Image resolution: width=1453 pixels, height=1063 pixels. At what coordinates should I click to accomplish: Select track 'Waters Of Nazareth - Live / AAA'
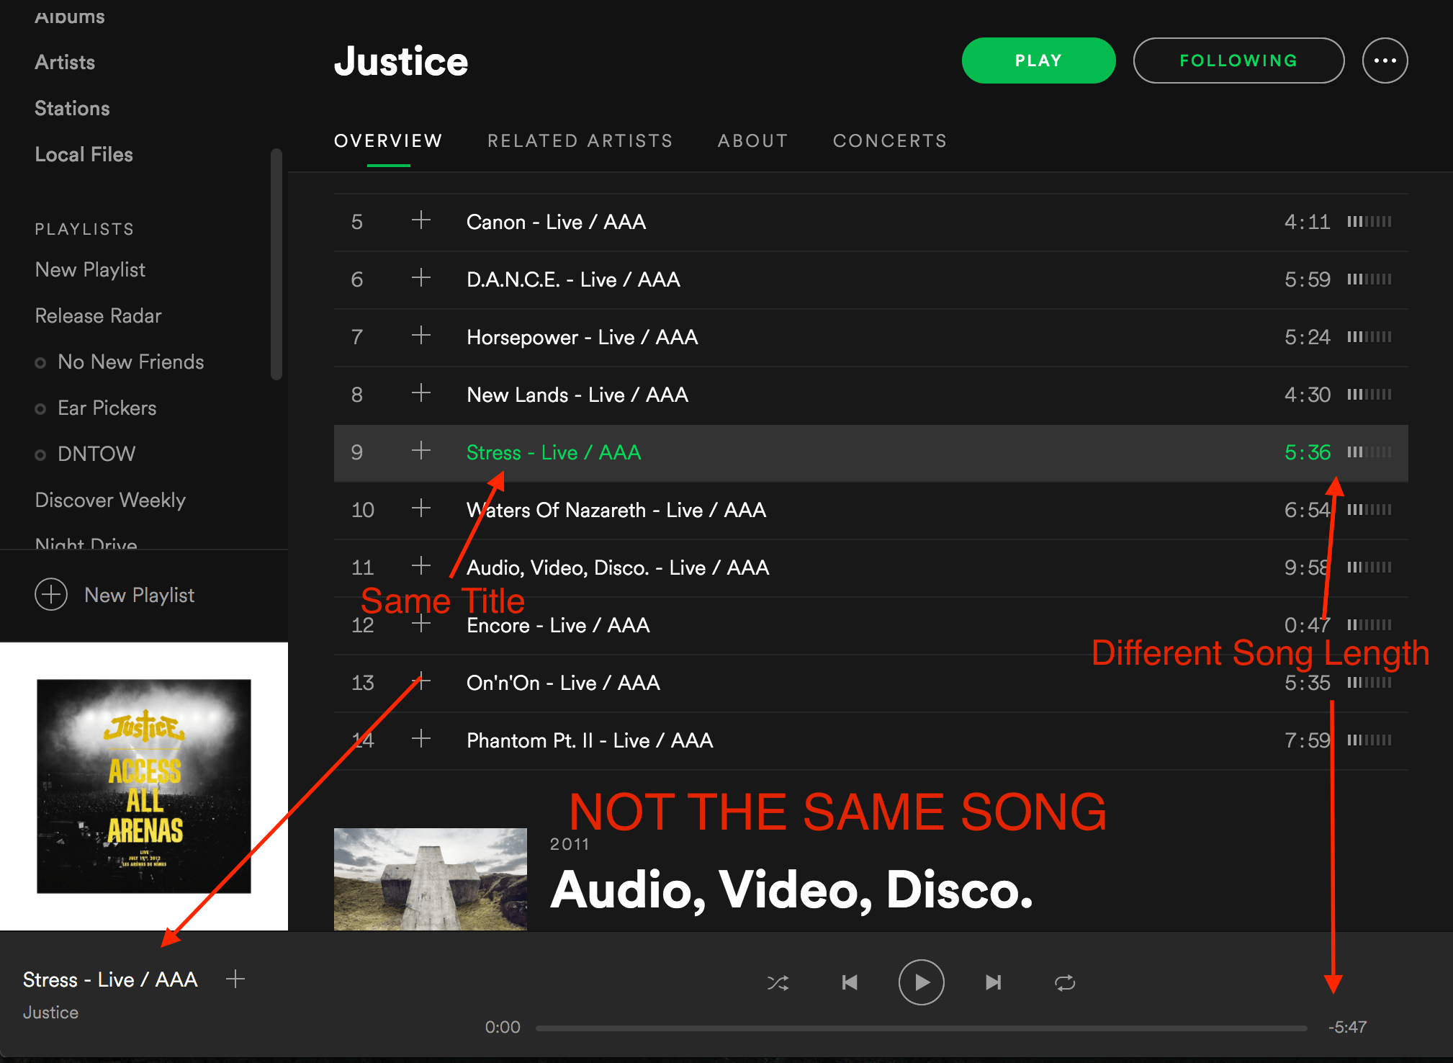(x=616, y=510)
